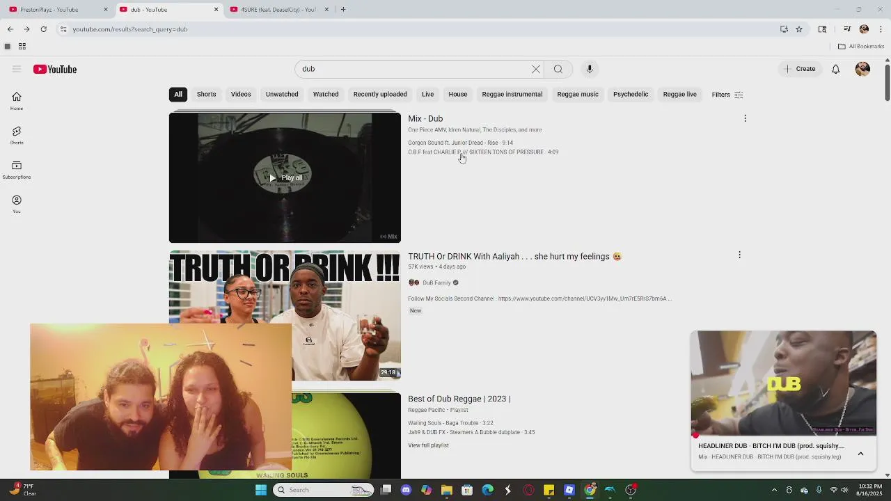Filter by Psychedelic chip

631,94
